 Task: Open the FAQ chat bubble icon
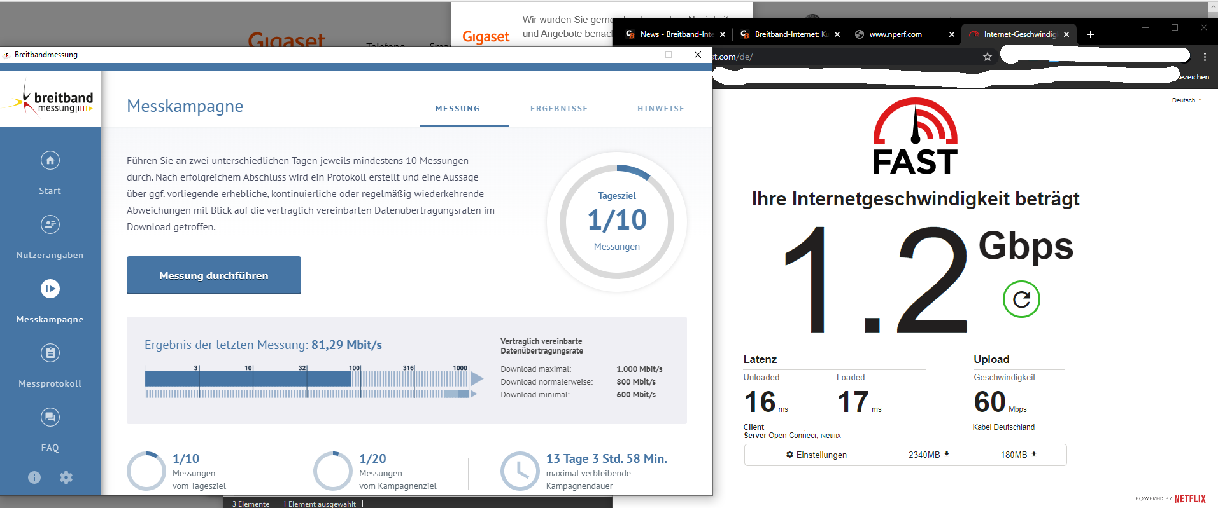tap(50, 417)
